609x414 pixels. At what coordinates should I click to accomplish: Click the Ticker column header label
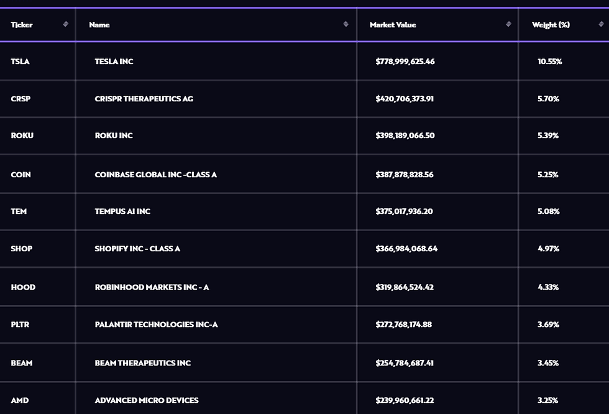21,25
